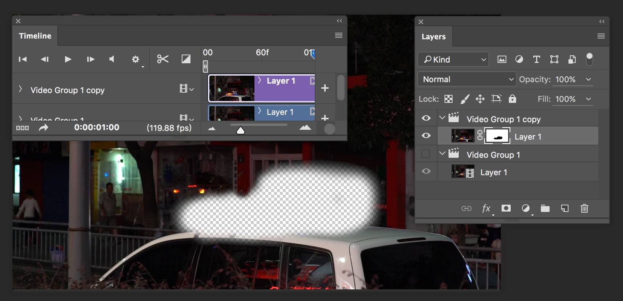Open the fx layer style menu
The height and width of the screenshot is (301, 623).
click(486, 208)
